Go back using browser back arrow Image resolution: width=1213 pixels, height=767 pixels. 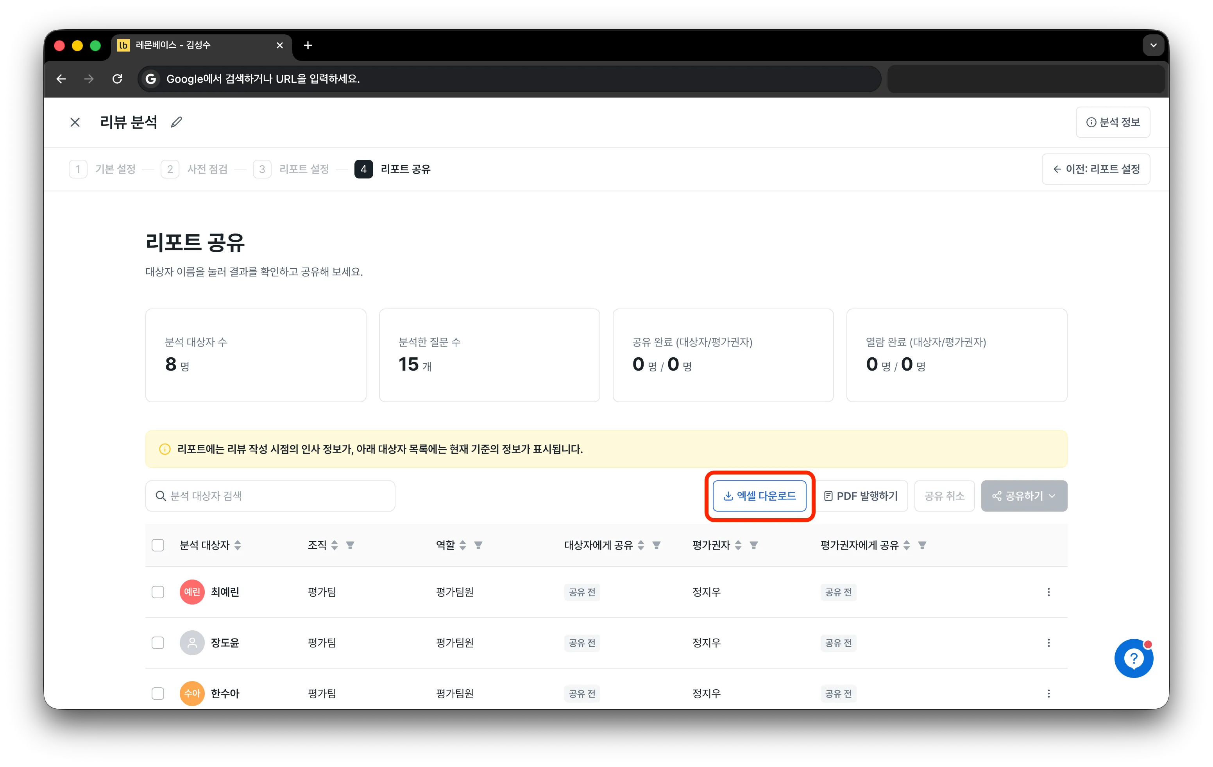[61, 79]
